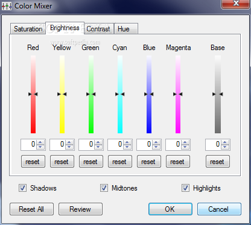Viewport: 251px width, 225px height.
Task: Click the Red brightness slider handle
Action: pos(33,94)
